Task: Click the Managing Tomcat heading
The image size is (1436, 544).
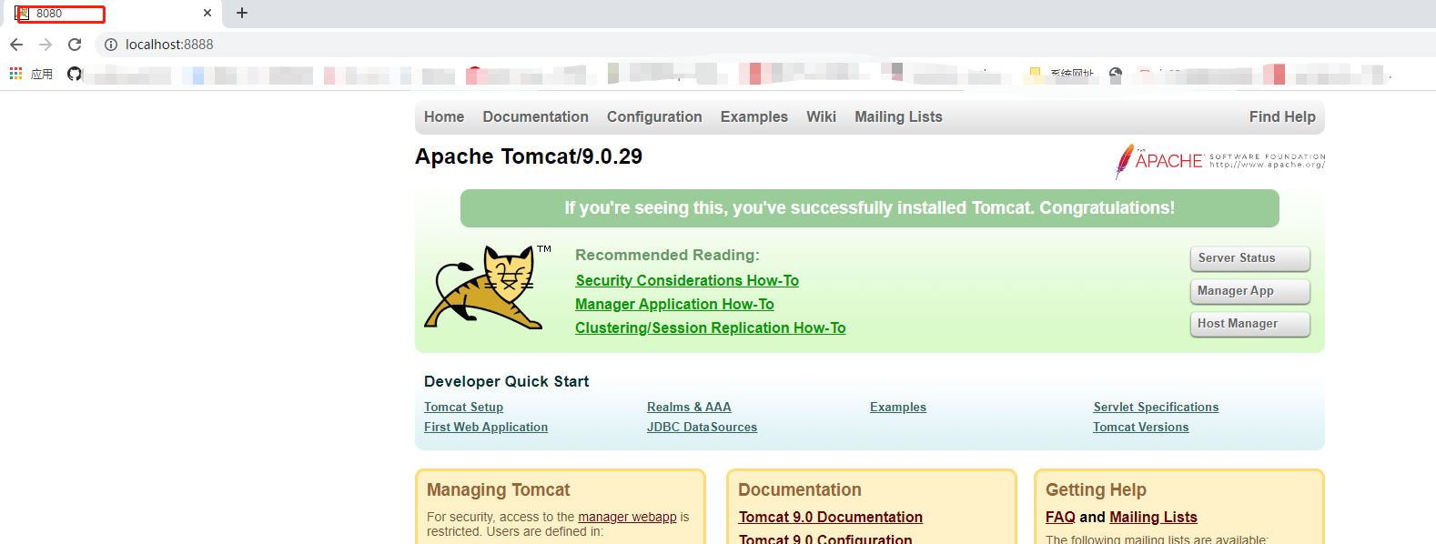Action: [498, 489]
